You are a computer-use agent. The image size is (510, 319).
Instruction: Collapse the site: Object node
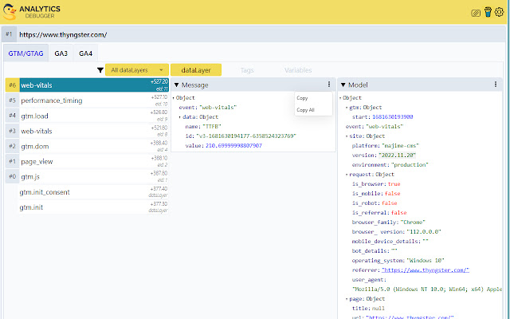[x=347, y=136]
